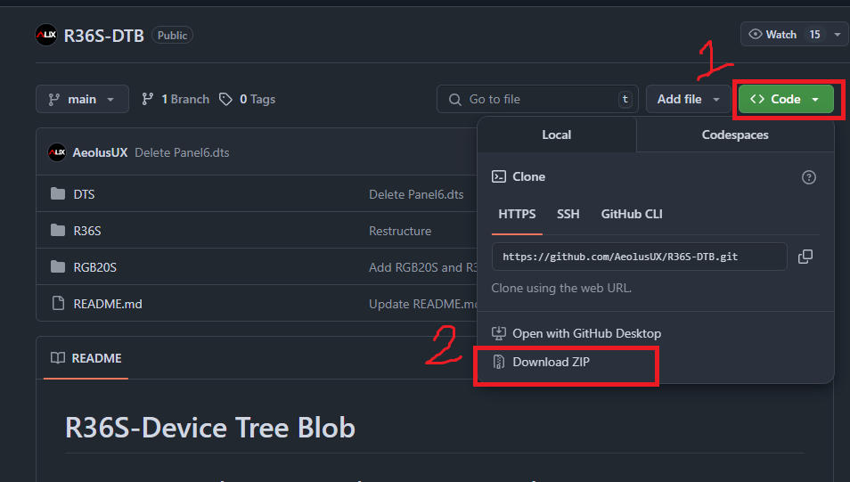The width and height of the screenshot is (850, 482).
Task: Click the eye icon on Watch
Action: pos(756,34)
